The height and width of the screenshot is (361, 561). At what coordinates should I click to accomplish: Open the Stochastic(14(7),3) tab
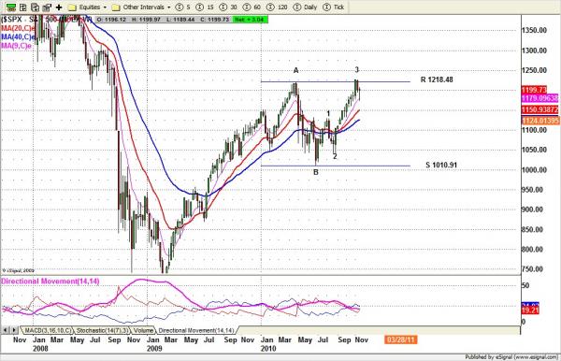(102, 330)
